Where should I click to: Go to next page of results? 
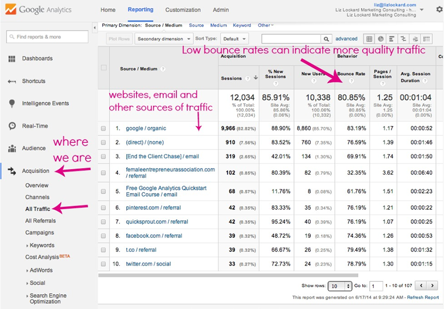click(x=432, y=286)
